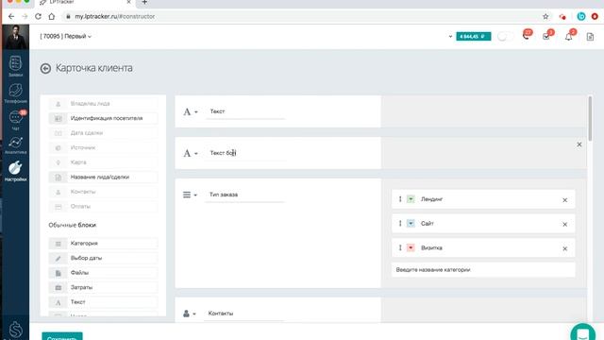Open the list type dropdown for Тип заказа
Screen dimensions: 604x340
pyautogui.click(x=190, y=195)
